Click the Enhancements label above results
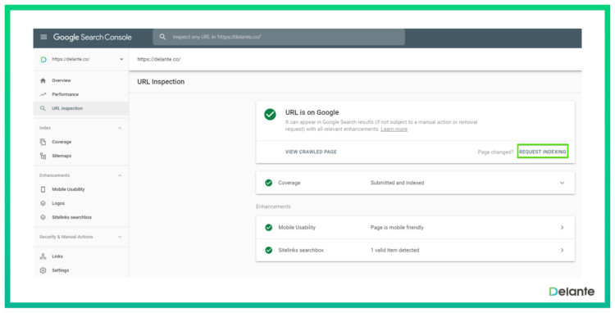Viewport: 615px width, 313px height. (273, 206)
